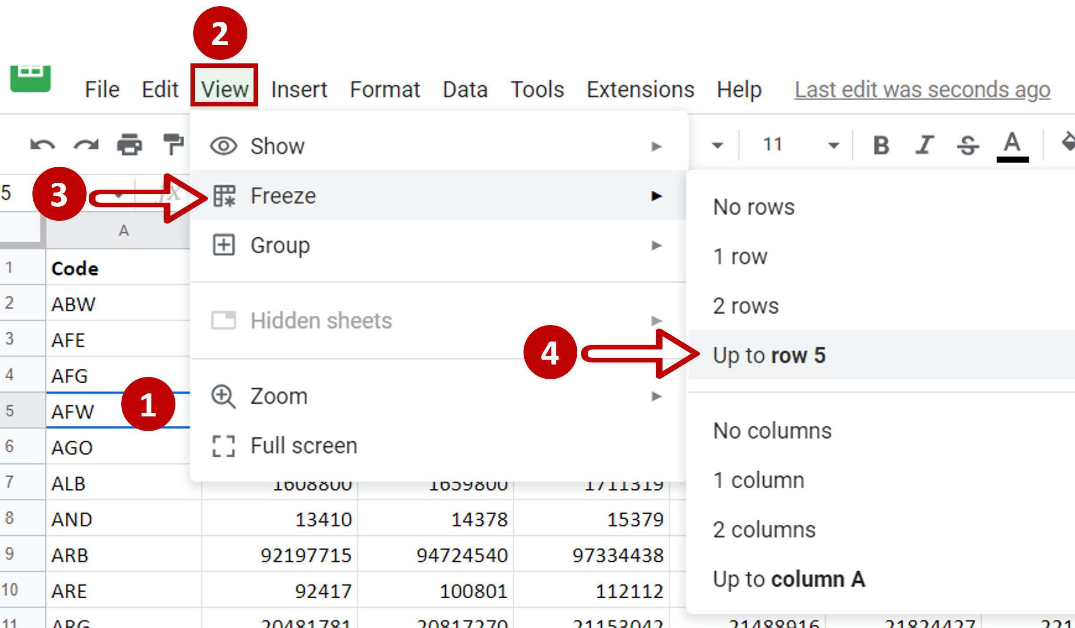Click cell containing AND
Viewport: 1075px width, 628px height.
[x=123, y=518]
